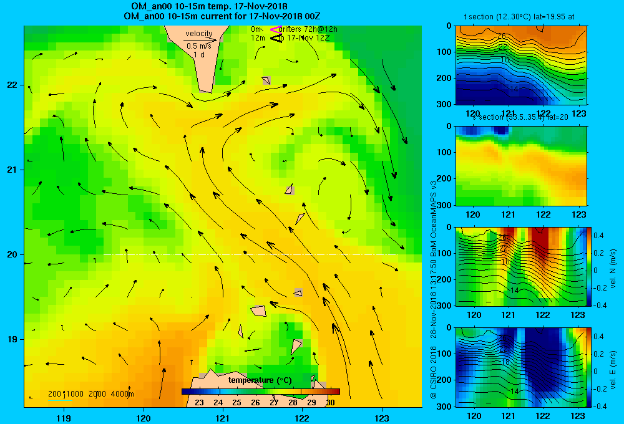This screenshot has width=624, height=424.
Task: Select the temperature colorbar under the map
Action: click(261, 392)
